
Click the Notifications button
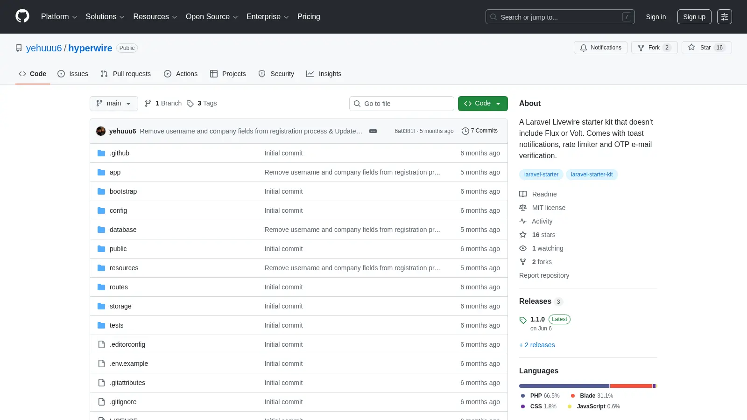click(600, 48)
